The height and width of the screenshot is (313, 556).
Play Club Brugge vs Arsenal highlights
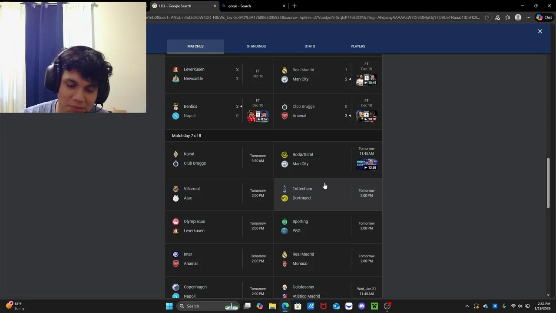pyautogui.click(x=366, y=117)
